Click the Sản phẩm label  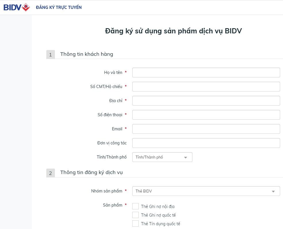point(113,205)
